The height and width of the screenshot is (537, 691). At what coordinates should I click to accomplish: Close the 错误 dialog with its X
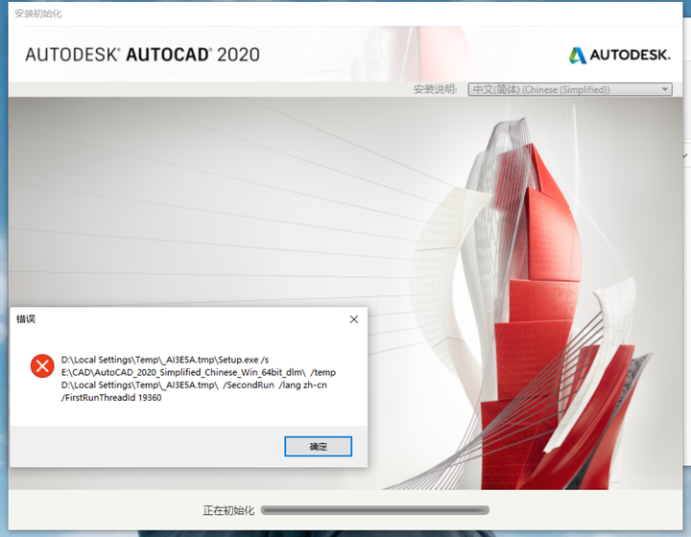coord(353,319)
